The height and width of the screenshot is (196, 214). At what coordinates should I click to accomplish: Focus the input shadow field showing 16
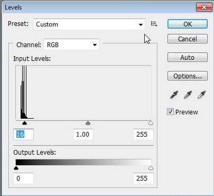pyautogui.click(x=23, y=135)
